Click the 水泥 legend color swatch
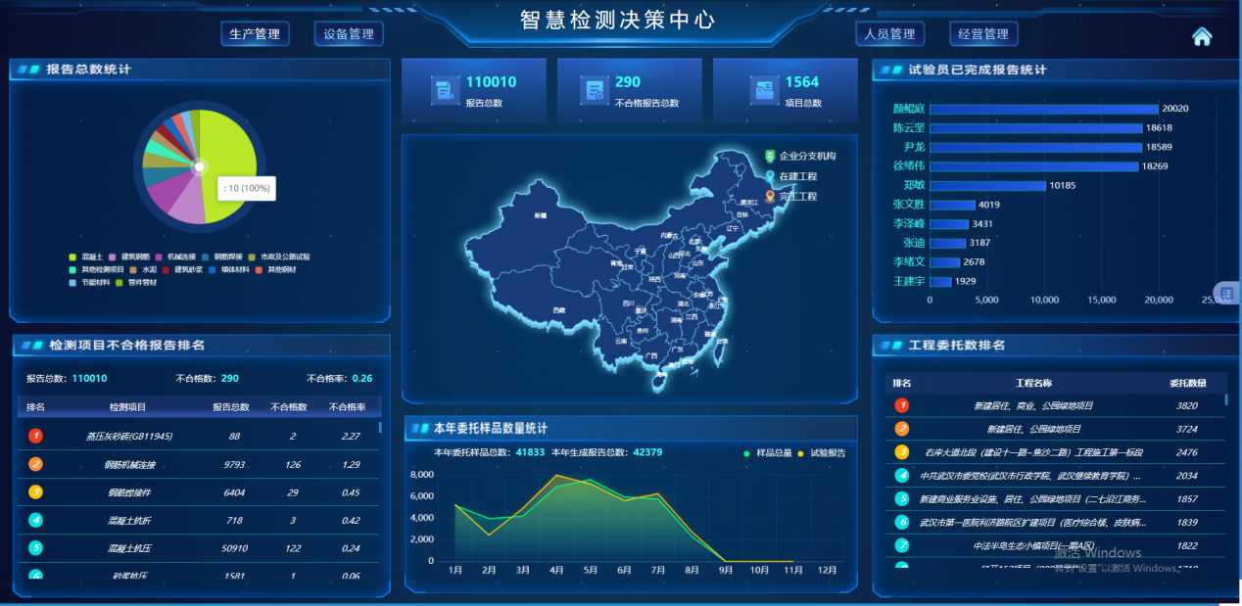 pos(133,269)
